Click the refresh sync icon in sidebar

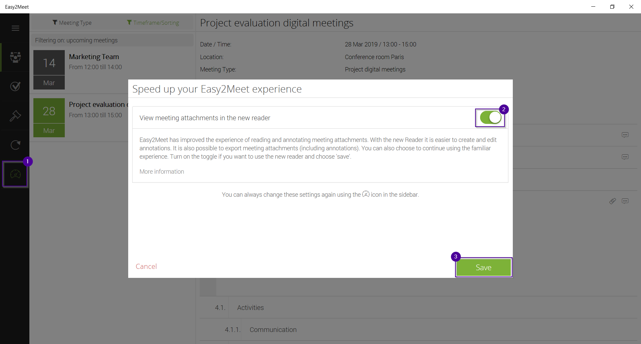tap(15, 145)
